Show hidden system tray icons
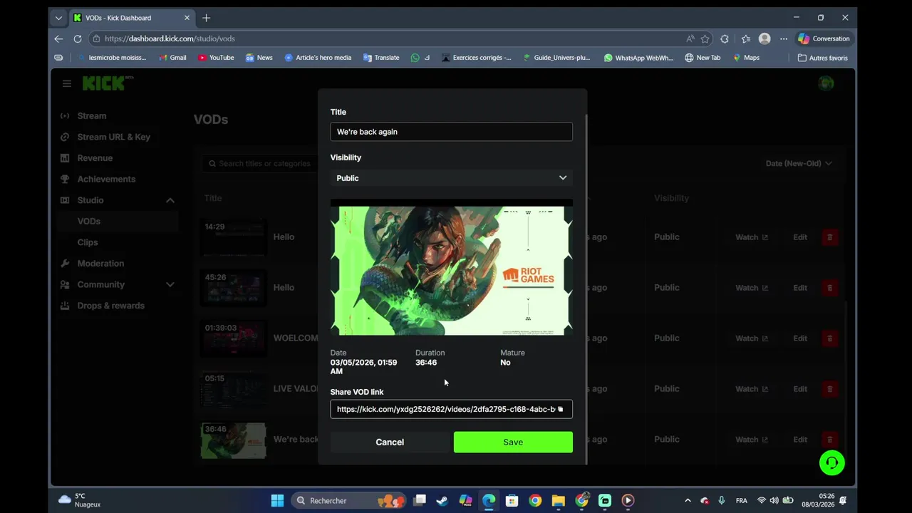Viewport: 912px width, 513px height. click(x=688, y=501)
